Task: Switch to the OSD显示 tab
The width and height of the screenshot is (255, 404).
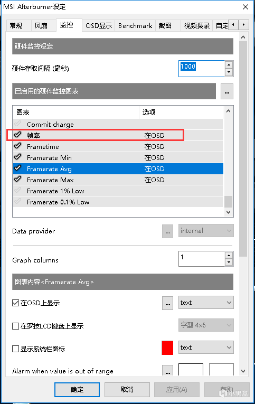Action: pyautogui.click(x=99, y=26)
